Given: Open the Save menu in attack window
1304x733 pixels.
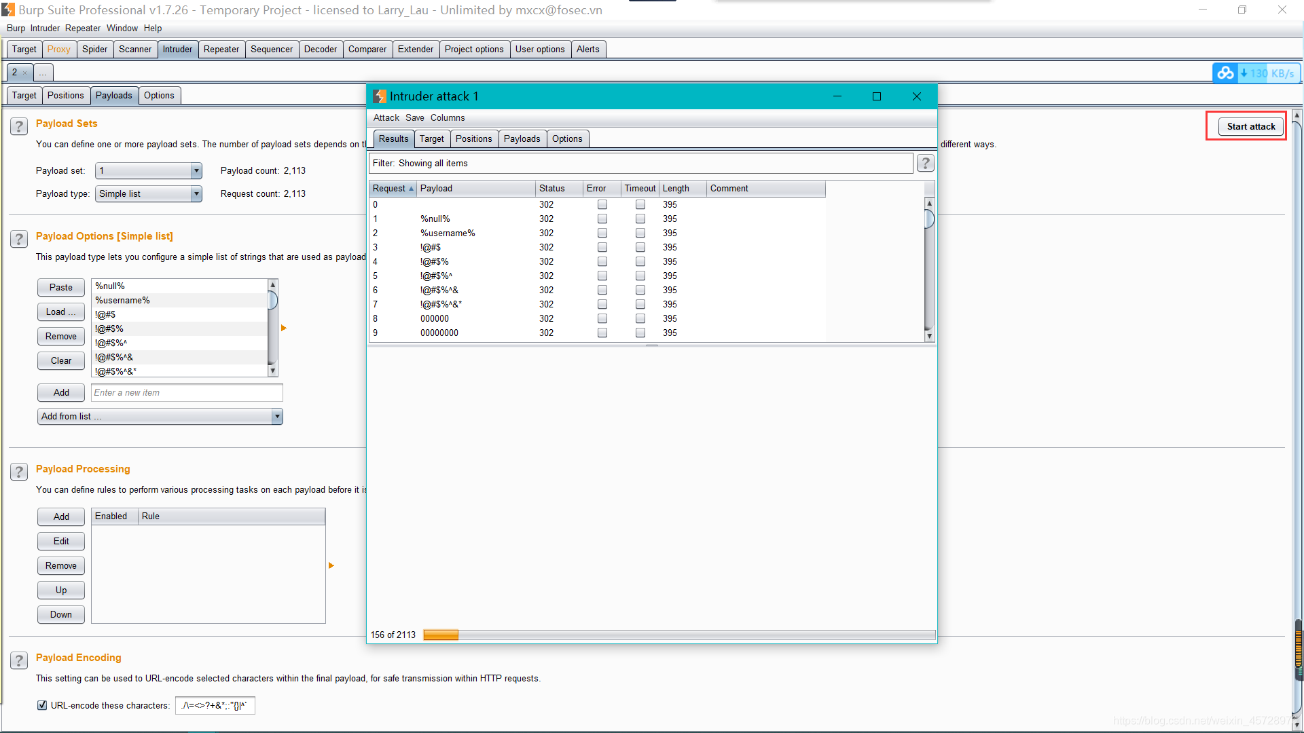Looking at the screenshot, I should (x=414, y=117).
